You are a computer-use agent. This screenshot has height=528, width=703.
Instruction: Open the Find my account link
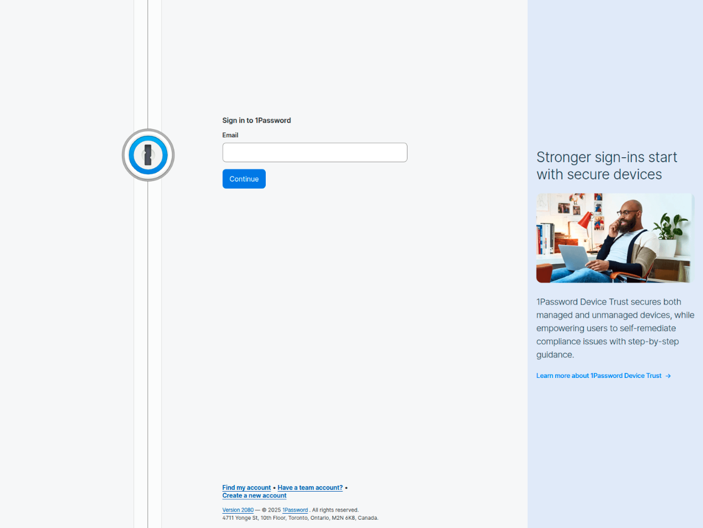pyautogui.click(x=246, y=488)
